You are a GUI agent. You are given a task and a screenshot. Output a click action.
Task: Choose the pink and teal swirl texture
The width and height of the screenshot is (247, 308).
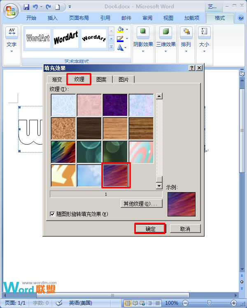tap(141, 152)
